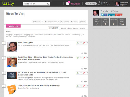Click the FamousBloggers thumbnail photo

(12, 47)
